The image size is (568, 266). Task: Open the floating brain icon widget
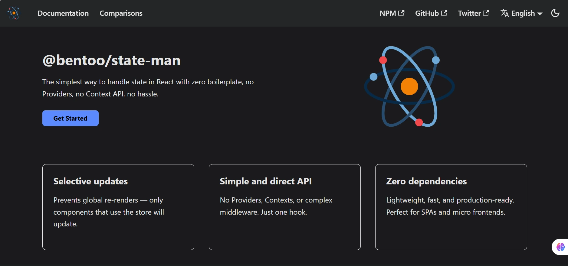point(560,247)
